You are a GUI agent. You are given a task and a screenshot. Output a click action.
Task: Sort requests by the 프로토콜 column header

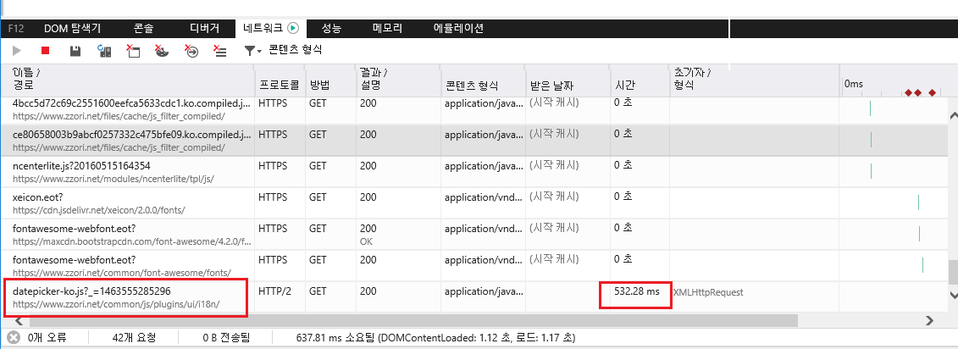coord(279,86)
